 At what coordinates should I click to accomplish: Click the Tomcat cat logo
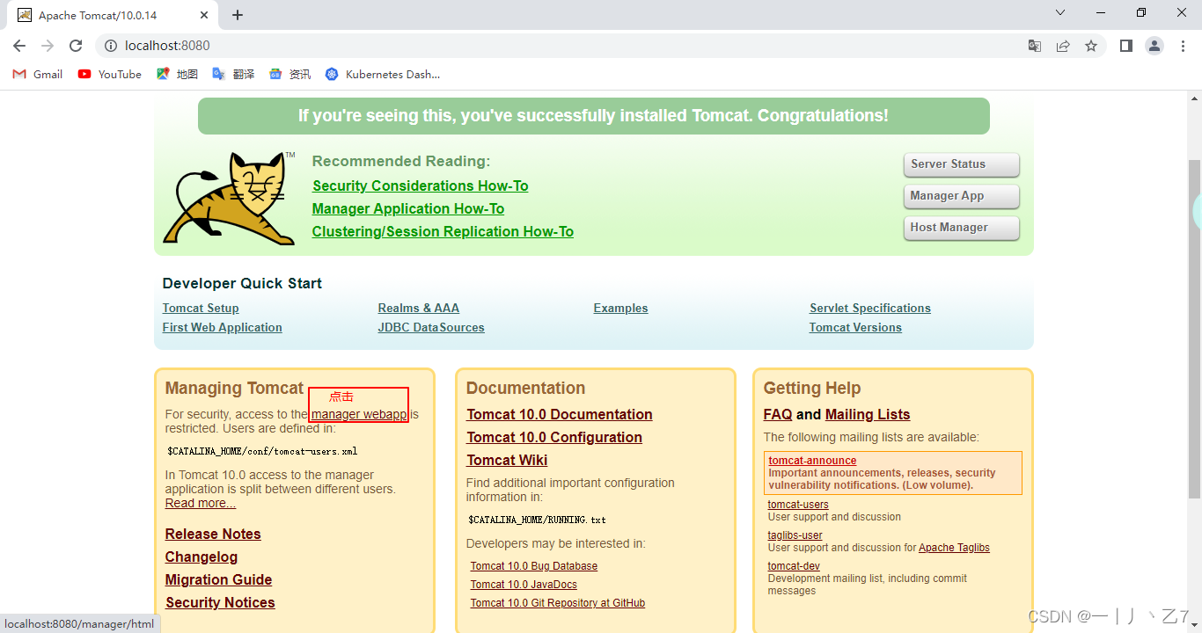pyautogui.click(x=229, y=198)
